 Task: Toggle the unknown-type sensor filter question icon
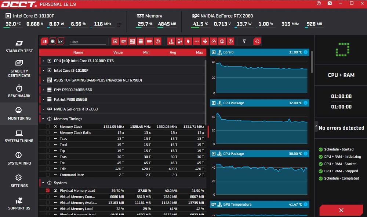pyautogui.click(x=230, y=41)
